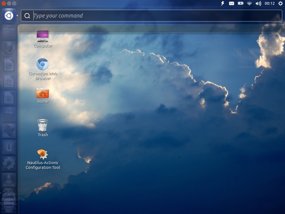
Task: Click the search magnifier icon
Action: tap(27, 16)
